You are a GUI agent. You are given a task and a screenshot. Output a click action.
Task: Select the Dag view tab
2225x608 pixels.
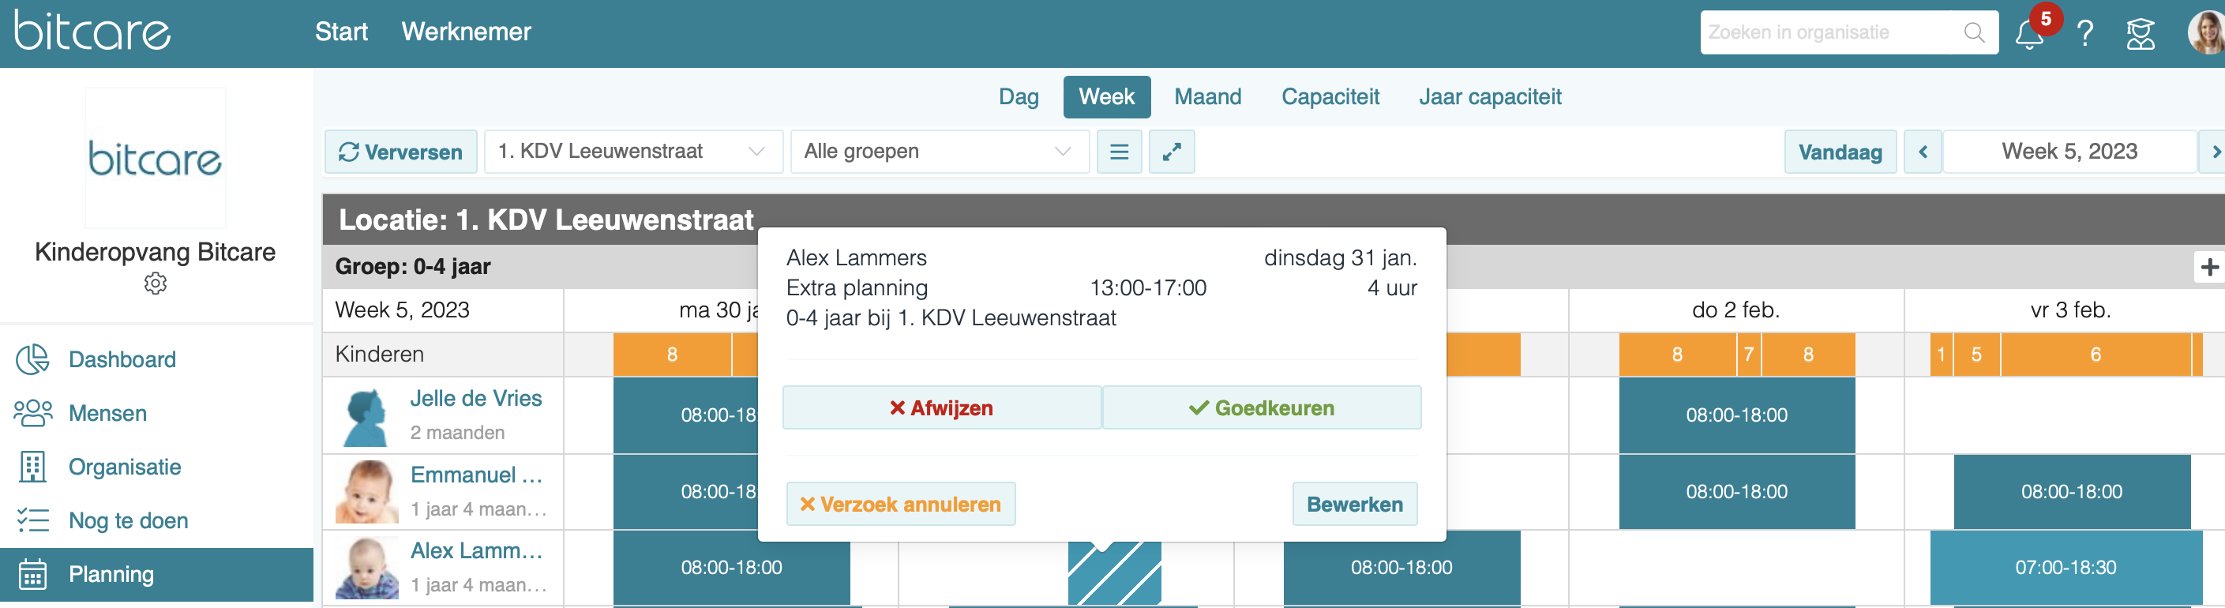(1019, 96)
